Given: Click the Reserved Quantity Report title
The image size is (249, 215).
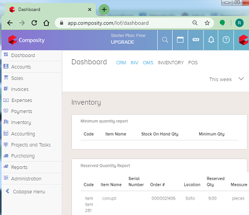Looking at the screenshot, I should point(105,166).
